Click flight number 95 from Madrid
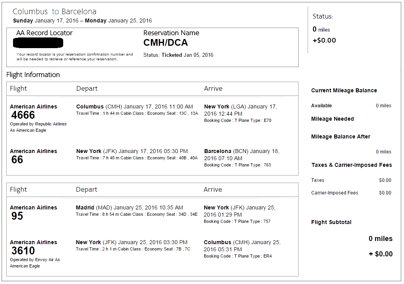The width and height of the screenshot is (404, 284). coord(17,216)
